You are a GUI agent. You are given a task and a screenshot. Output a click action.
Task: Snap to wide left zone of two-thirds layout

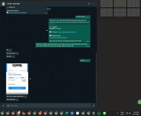pos(118,3)
